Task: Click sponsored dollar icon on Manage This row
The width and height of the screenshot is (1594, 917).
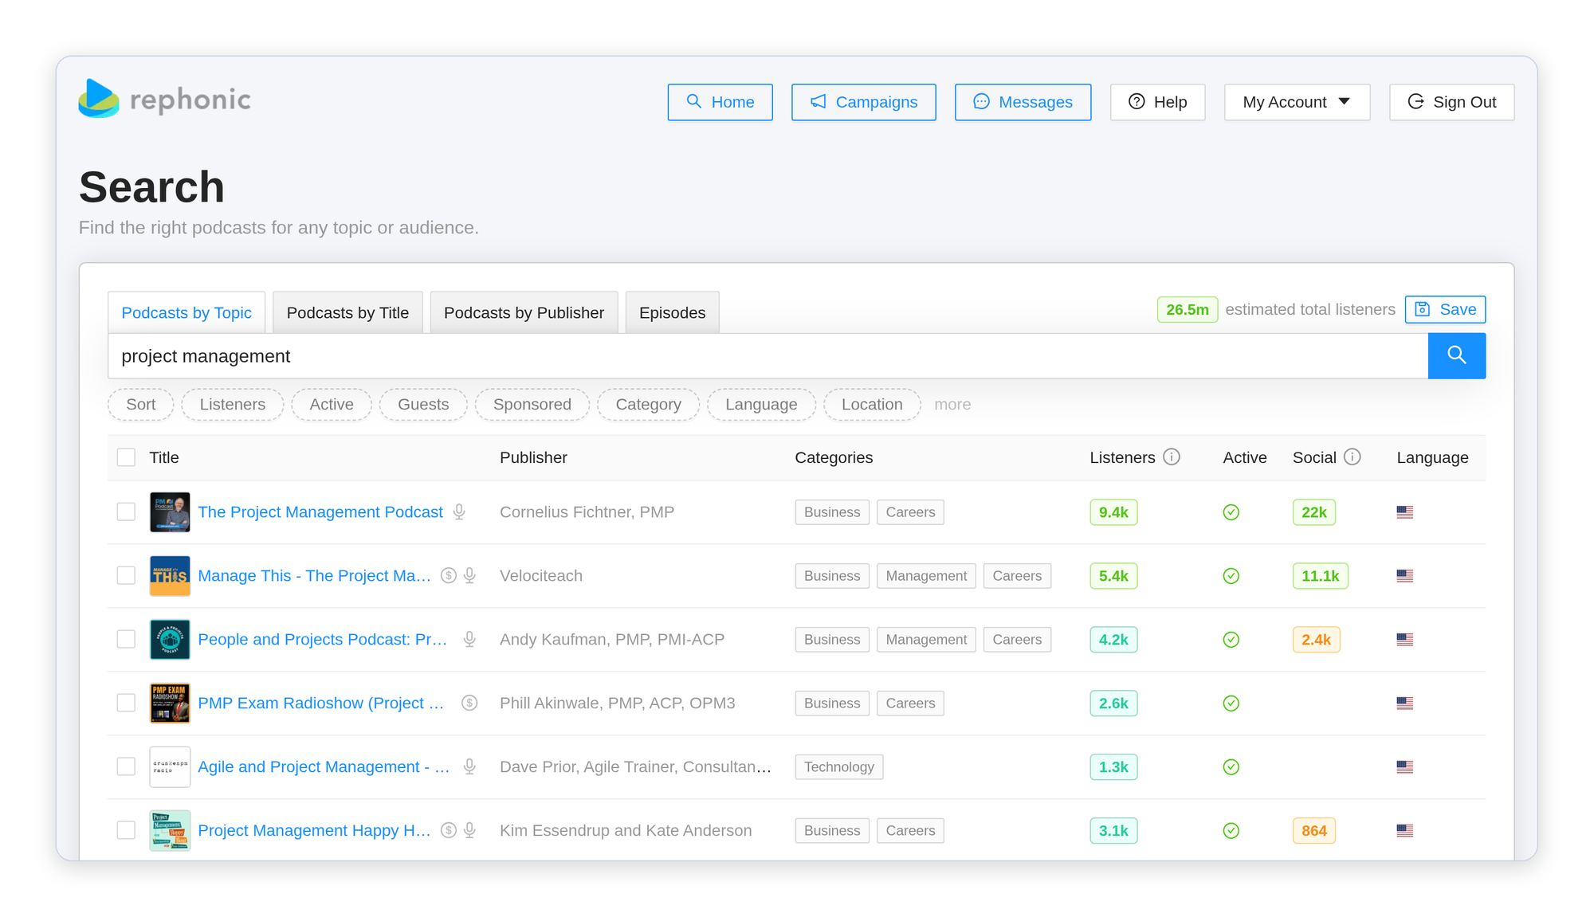Action: click(x=449, y=575)
